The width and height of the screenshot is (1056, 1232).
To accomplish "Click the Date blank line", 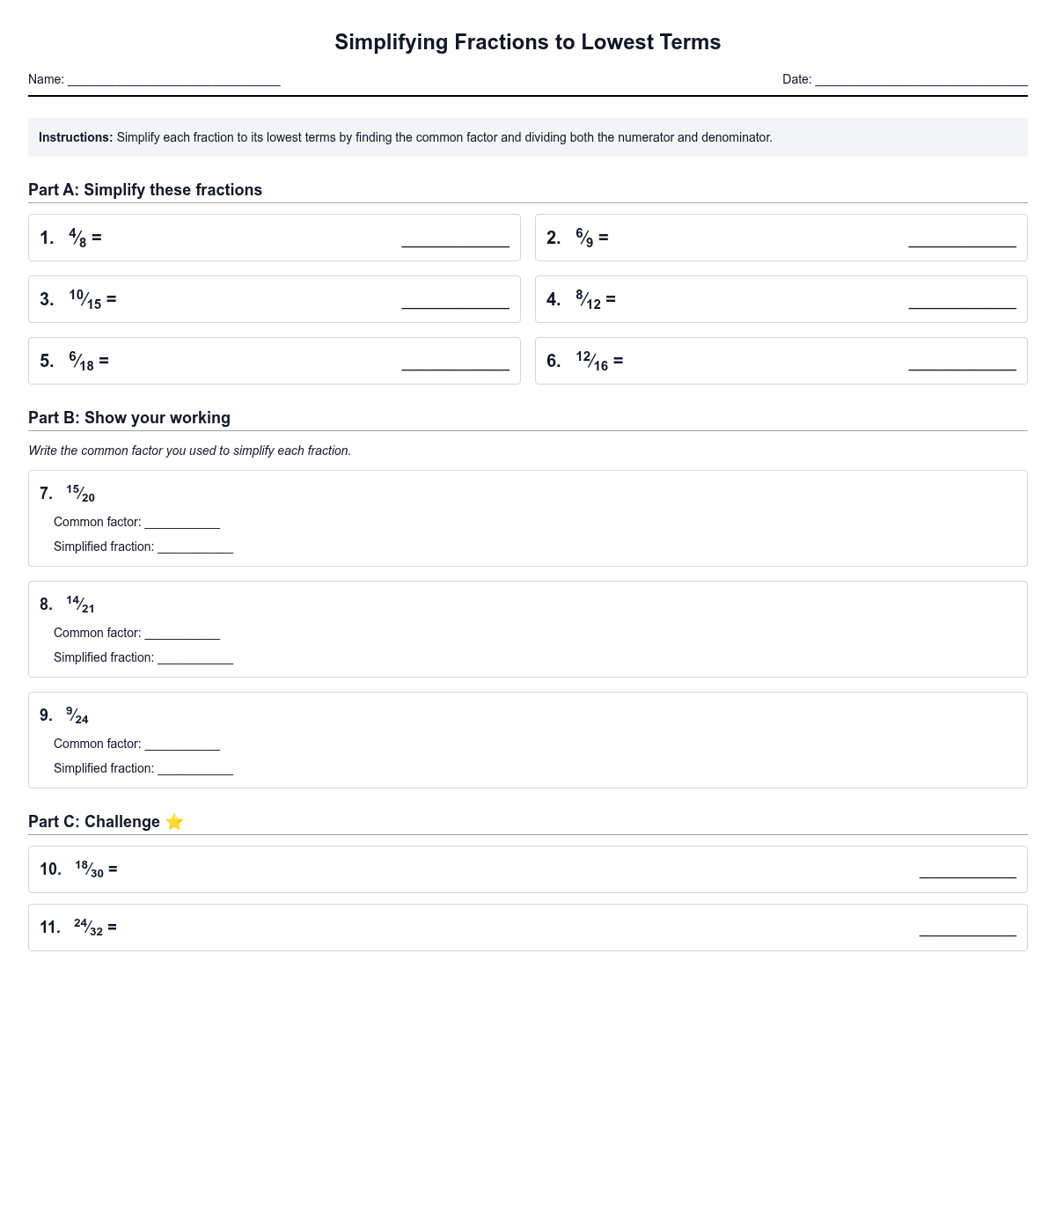I will pos(920,80).
